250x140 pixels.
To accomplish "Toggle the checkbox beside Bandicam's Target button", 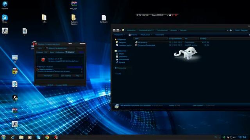I will point(47,48).
